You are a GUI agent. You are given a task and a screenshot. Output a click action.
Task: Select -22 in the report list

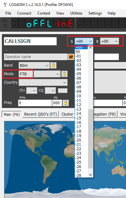(x=81, y=149)
